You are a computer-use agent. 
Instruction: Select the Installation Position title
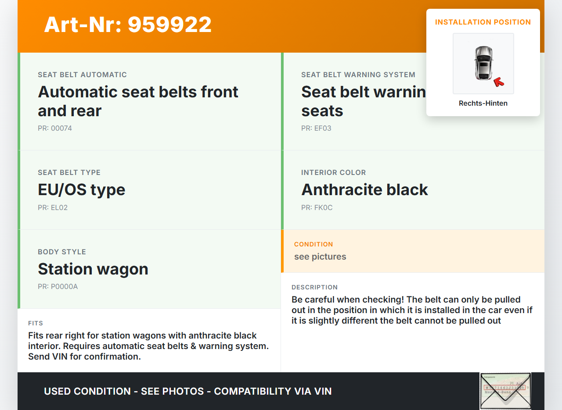483,22
